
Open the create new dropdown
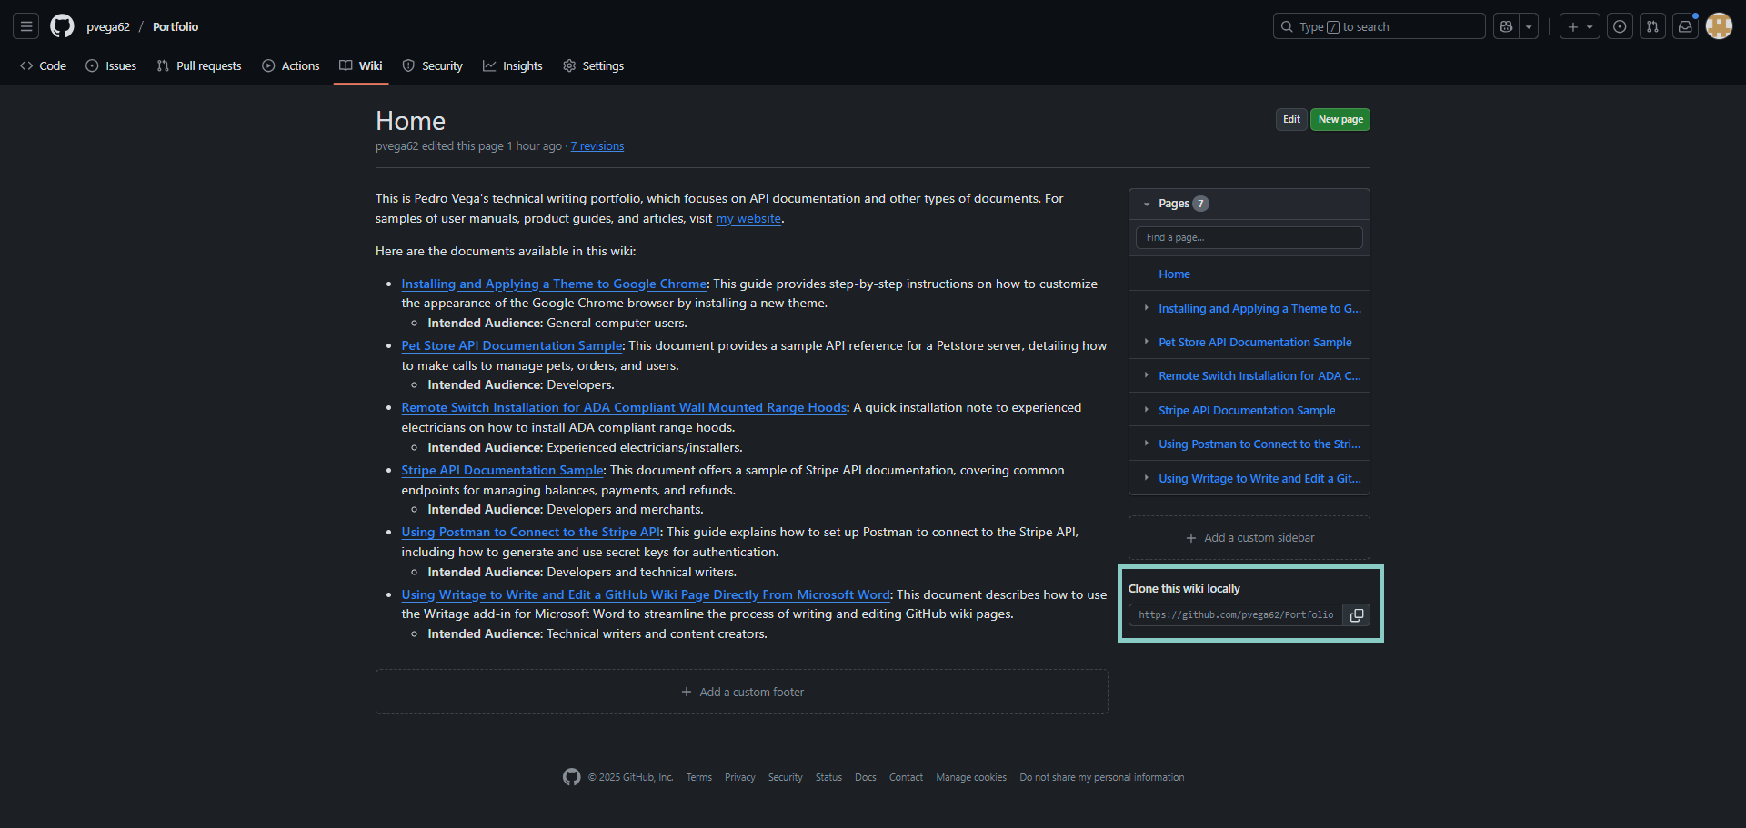1580,25
